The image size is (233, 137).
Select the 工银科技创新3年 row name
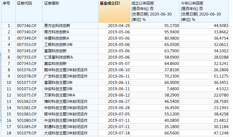point(59,45)
